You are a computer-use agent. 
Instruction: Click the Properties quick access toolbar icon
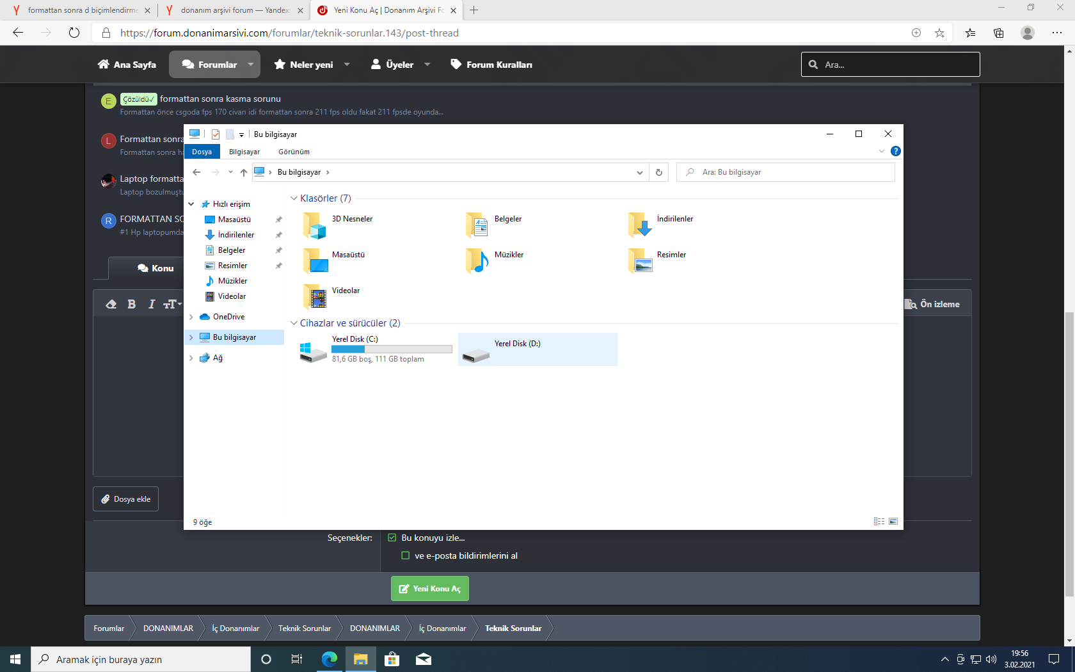click(x=216, y=134)
